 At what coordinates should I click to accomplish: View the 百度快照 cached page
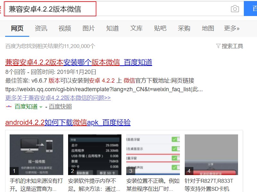click(x=60, y=107)
